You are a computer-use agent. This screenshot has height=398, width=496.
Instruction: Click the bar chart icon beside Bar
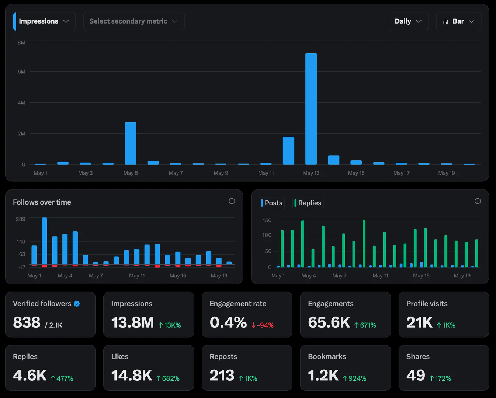tap(445, 21)
